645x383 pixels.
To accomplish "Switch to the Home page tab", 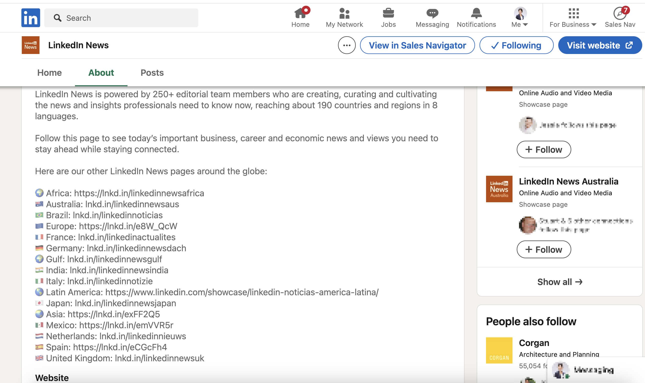I will coord(49,72).
